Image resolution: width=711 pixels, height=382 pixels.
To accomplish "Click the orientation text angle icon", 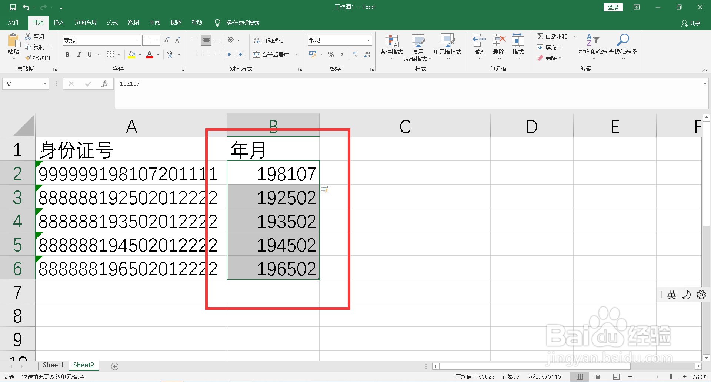I will pyautogui.click(x=231, y=40).
